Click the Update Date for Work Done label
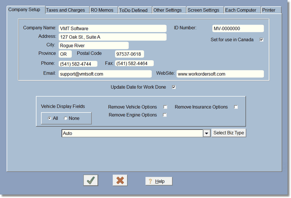 tap(138, 87)
